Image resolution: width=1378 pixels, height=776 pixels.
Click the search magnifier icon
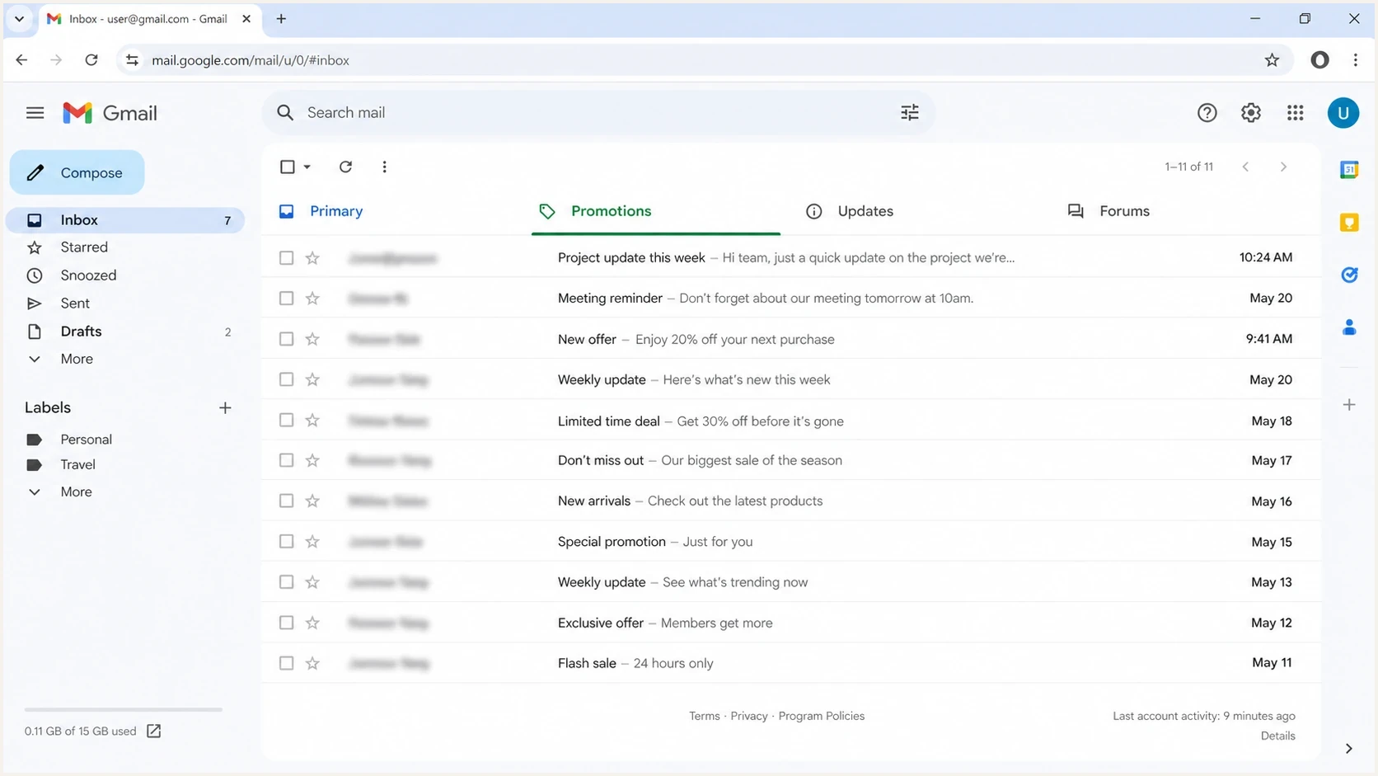point(285,113)
